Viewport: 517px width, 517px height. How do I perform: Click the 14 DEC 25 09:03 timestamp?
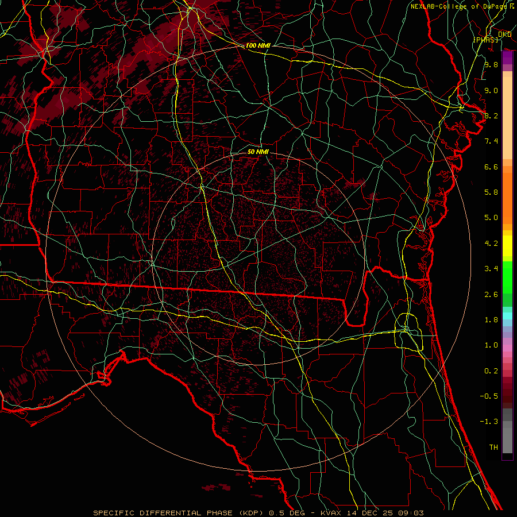click(386, 512)
